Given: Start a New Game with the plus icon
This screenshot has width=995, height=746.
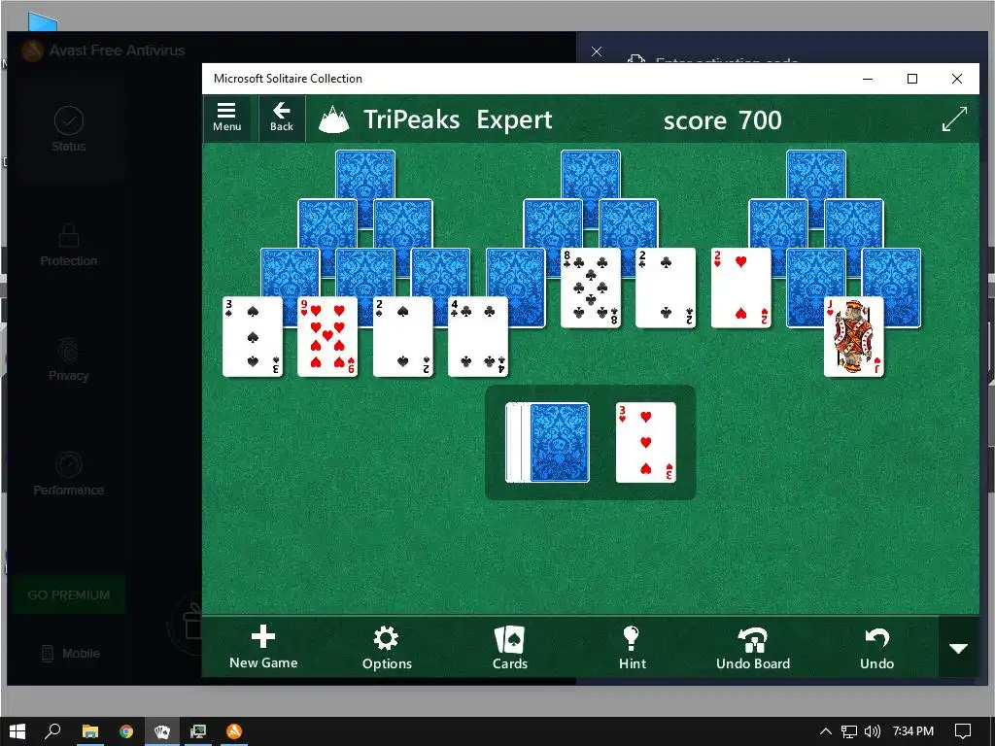Looking at the screenshot, I should click(263, 647).
